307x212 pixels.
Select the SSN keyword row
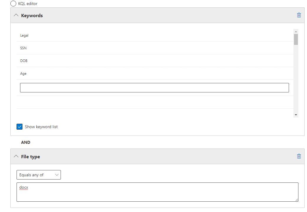coord(155,48)
